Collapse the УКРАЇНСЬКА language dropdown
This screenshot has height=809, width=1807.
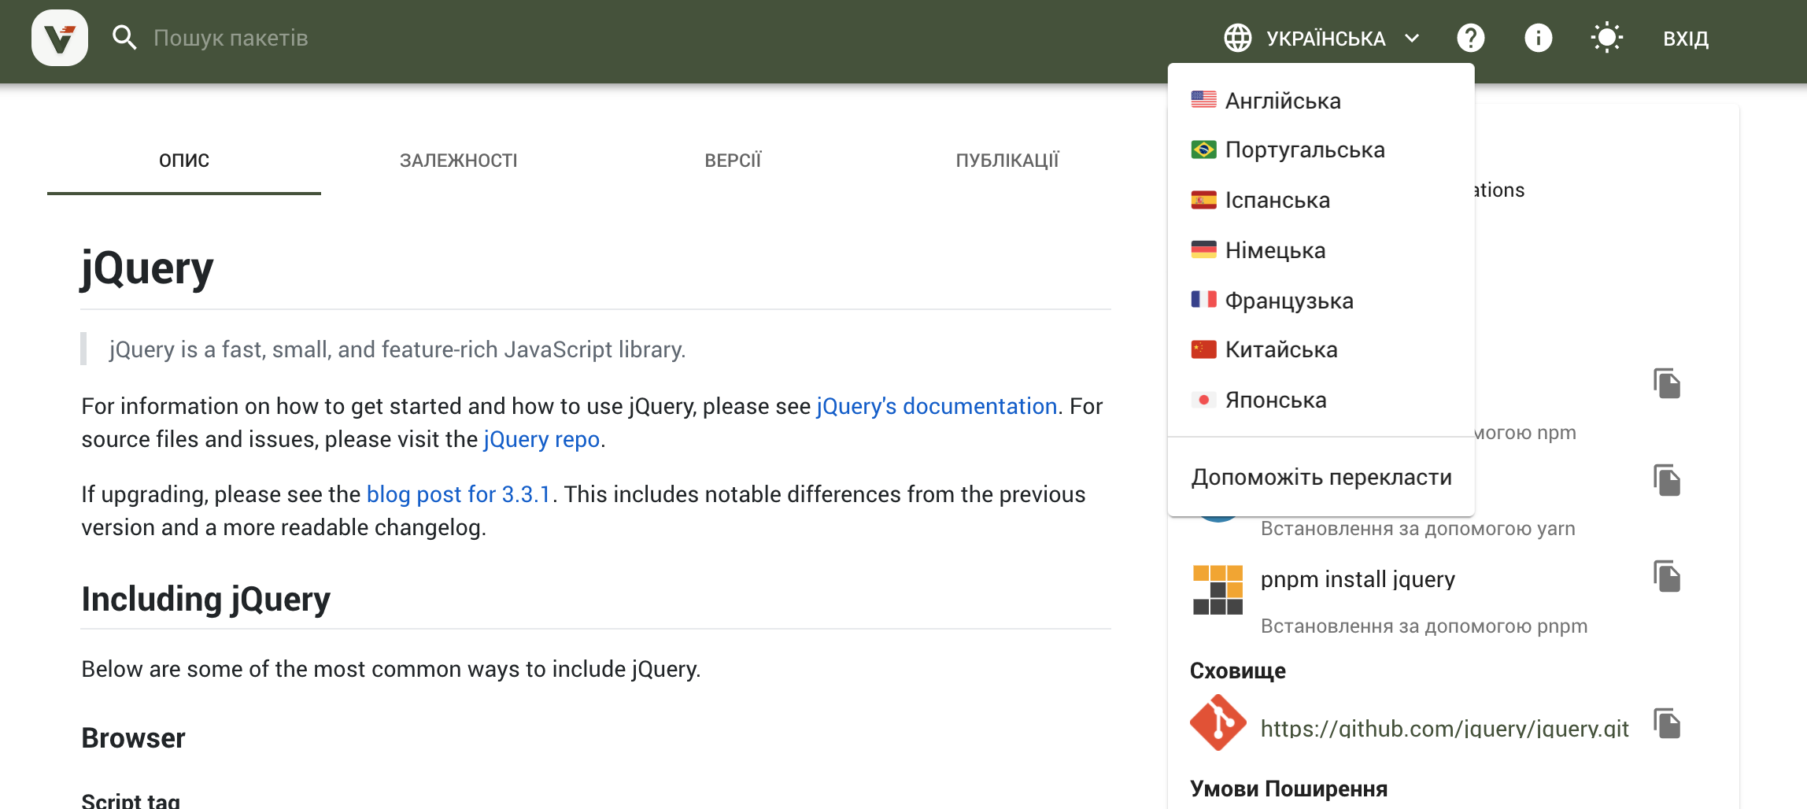tap(1322, 38)
